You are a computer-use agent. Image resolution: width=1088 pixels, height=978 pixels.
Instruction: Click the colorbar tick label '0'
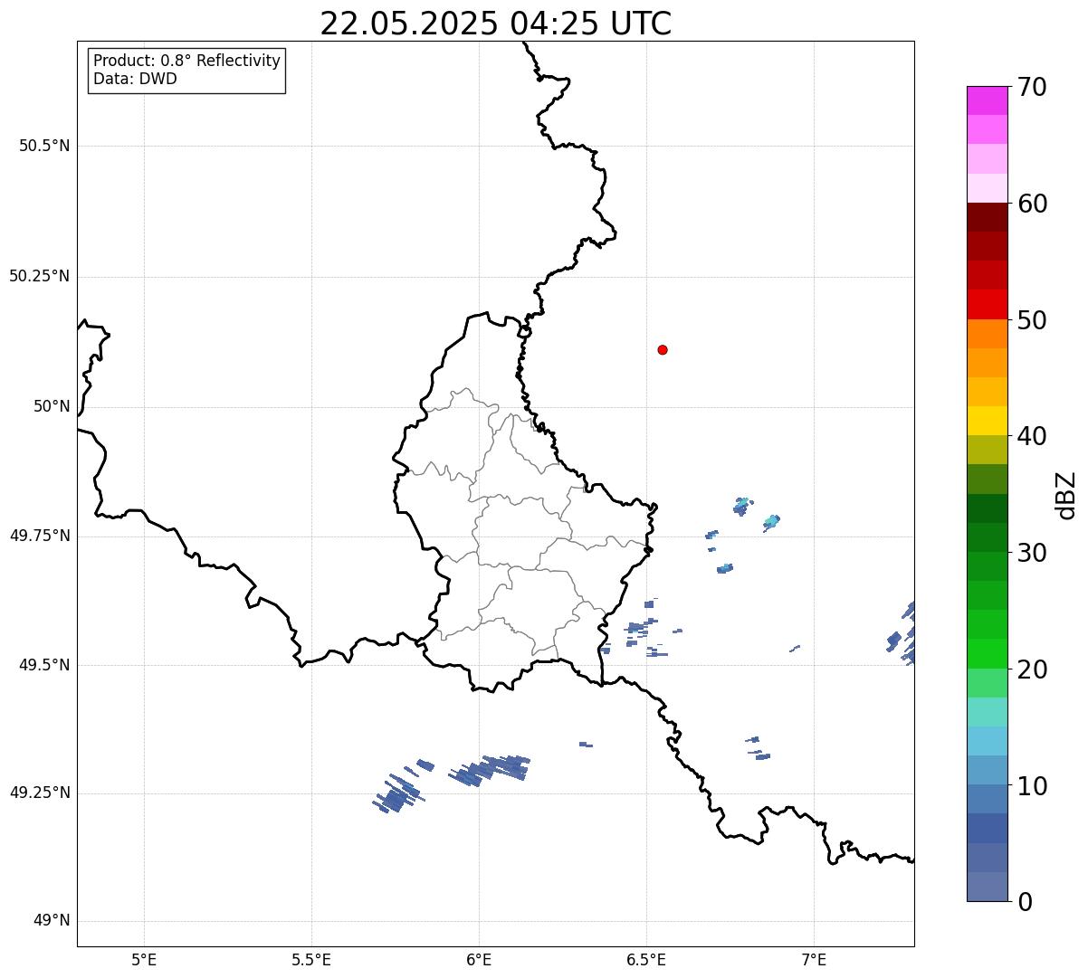(1024, 902)
